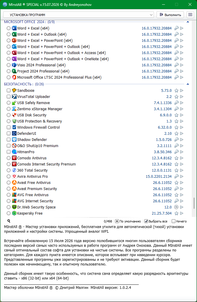Click the Avira version 15.0.2201.2134
197x302 pixels.
(x=159, y=176)
